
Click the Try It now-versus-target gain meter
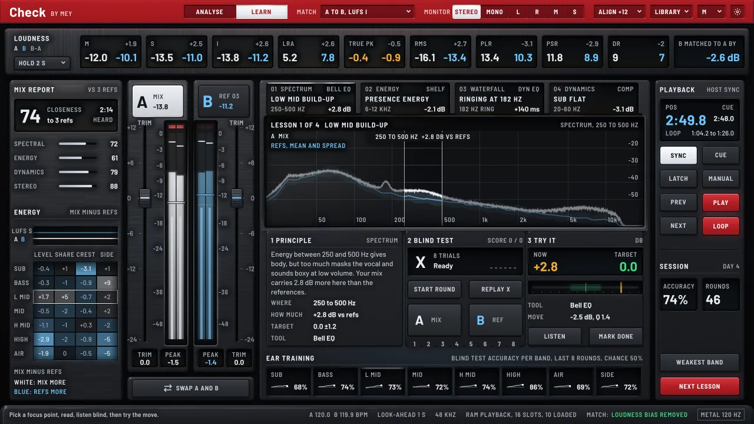tap(585, 288)
